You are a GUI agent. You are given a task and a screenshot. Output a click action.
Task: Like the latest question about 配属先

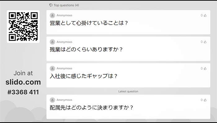pos(205,100)
